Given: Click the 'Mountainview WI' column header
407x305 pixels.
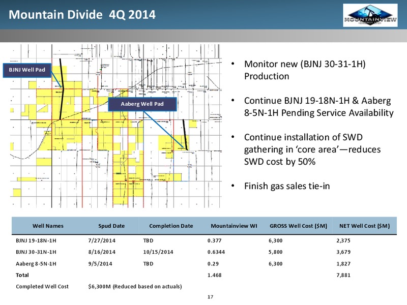Looking at the screenshot, I should tap(234, 226).
